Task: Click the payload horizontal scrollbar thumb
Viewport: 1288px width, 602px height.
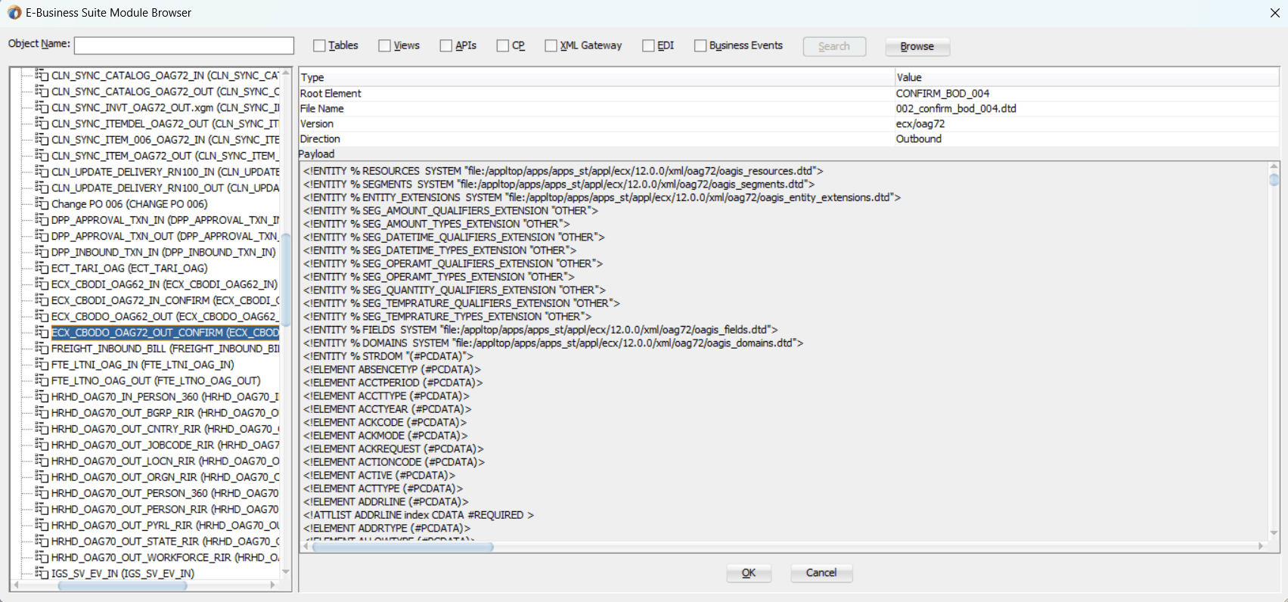Action: tap(402, 546)
